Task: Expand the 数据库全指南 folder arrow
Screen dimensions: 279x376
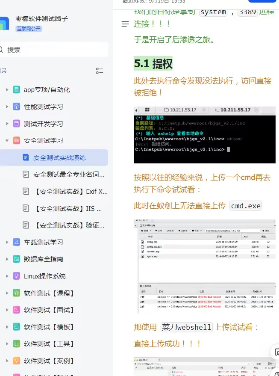Action: (7, 259)
